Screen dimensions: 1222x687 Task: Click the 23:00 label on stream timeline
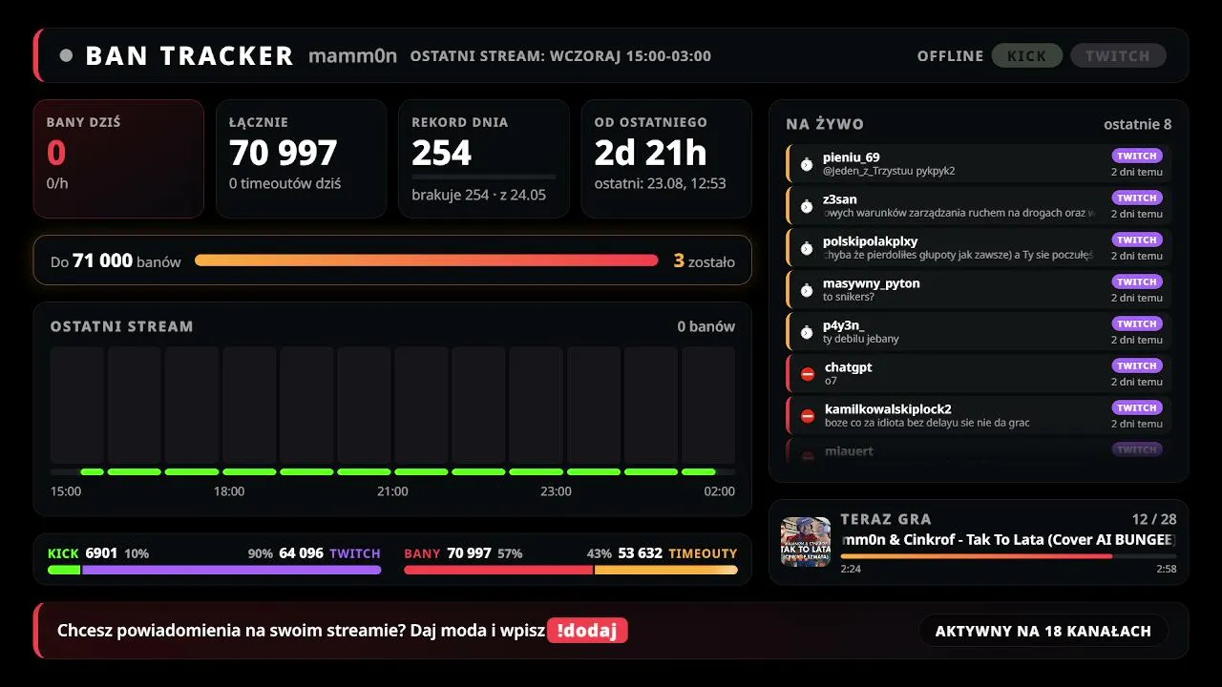pos(556,491)
